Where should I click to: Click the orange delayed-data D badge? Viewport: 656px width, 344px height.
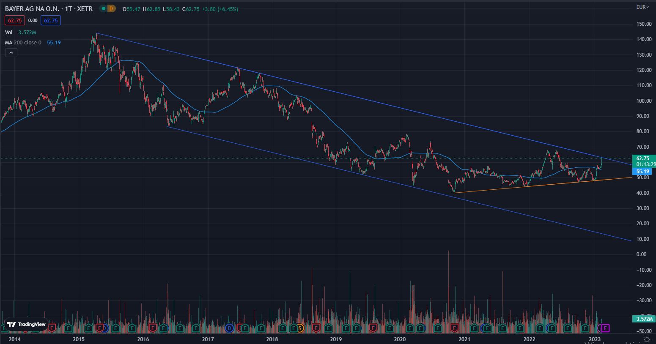[111, 8]
